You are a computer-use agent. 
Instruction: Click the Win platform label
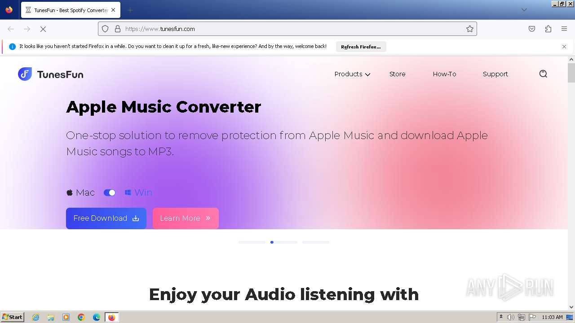pyautogui.click(x=143, y=192)
